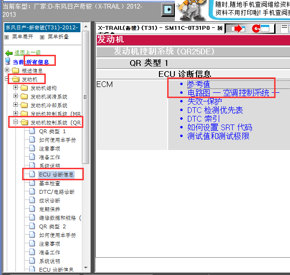
Task: Select the 发动机冷却系统 folder icon
Action: click(24, 105)
